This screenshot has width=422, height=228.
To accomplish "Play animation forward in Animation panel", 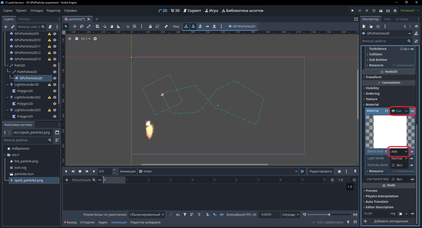I will click(x=94, y=171).
